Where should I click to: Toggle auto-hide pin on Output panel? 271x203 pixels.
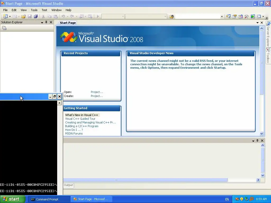click(x=257, y=141)
